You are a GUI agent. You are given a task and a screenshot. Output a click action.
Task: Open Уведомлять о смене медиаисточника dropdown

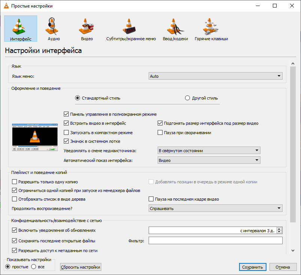click(x=209, y=151)
